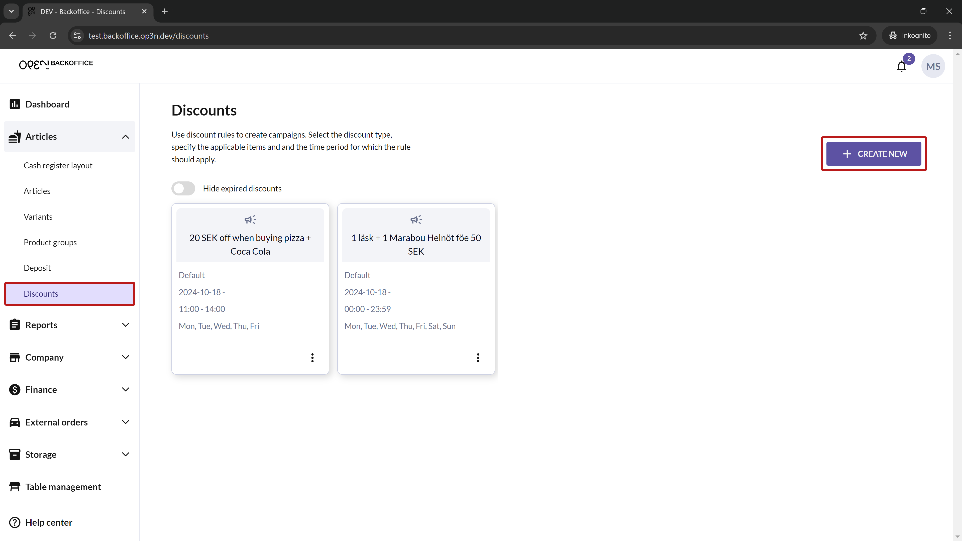962x541 pixels.
Task: Open Variants menu item
Action: click(x=69, y=217)
